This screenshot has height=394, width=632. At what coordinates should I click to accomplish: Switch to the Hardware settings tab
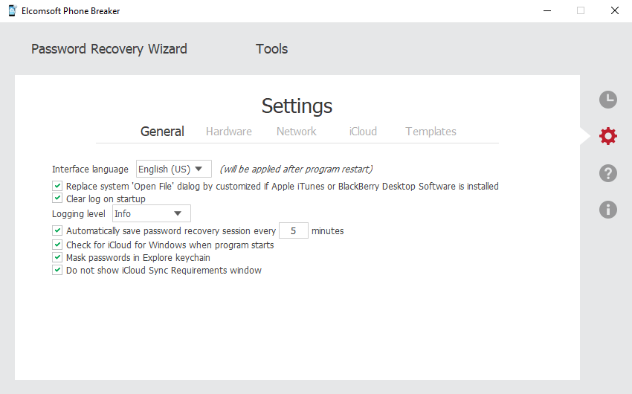228,132
